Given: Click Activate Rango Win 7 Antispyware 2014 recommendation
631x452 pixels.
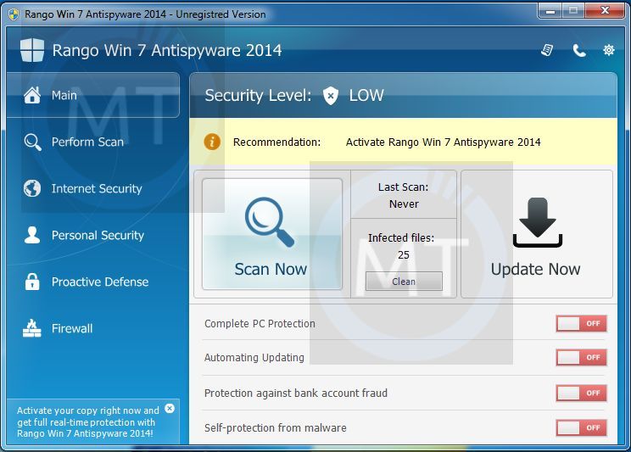Looking at the screenshot, I should pyautogui.click(x=443, y=142).
